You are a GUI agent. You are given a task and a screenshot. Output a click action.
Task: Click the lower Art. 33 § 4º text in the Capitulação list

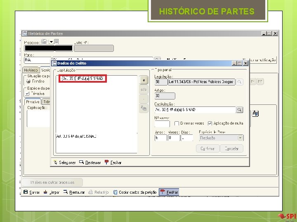[77, 136]
